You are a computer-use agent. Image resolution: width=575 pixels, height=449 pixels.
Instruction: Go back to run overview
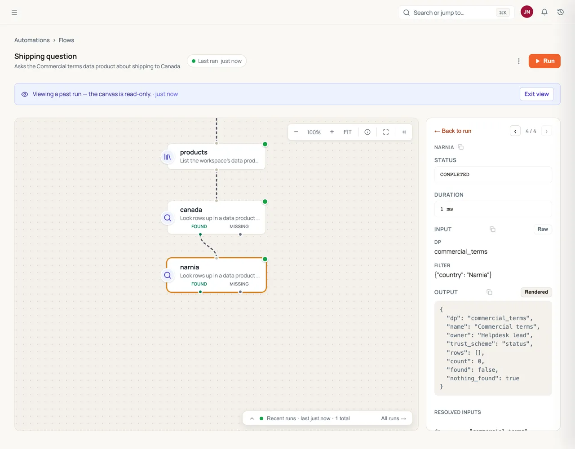[453, 131]
